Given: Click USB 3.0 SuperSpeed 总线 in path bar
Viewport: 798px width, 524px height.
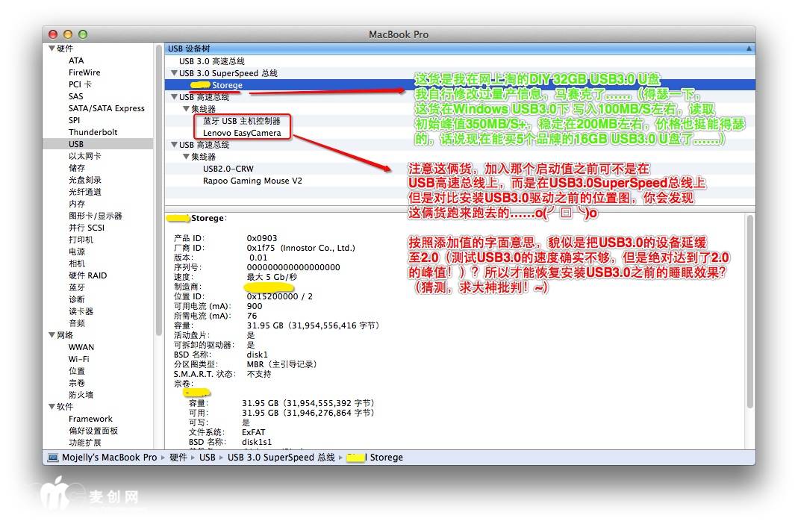Looking at the screenshot, I should pos(281,458).
